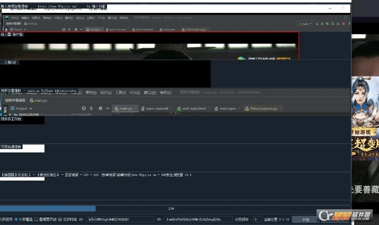Click the debug bug icon in small PyCharm toolbar
This screenshot has width=379, height=225.
322,24
